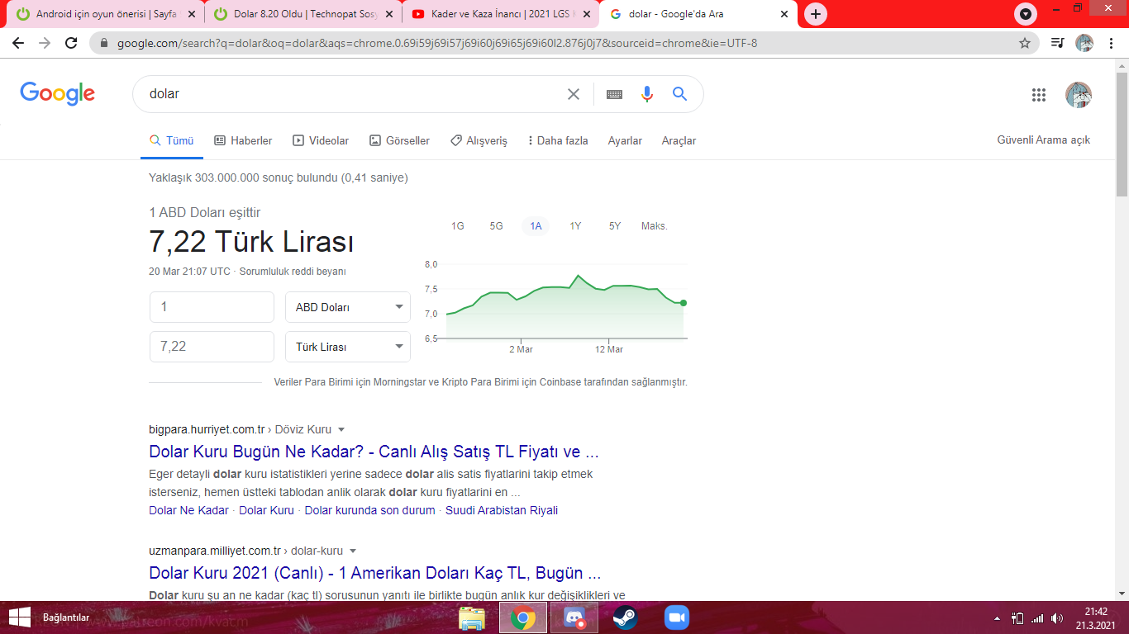Open Araçlar search tools
This screenshot has width=1129, height=634.
[679, 141]
